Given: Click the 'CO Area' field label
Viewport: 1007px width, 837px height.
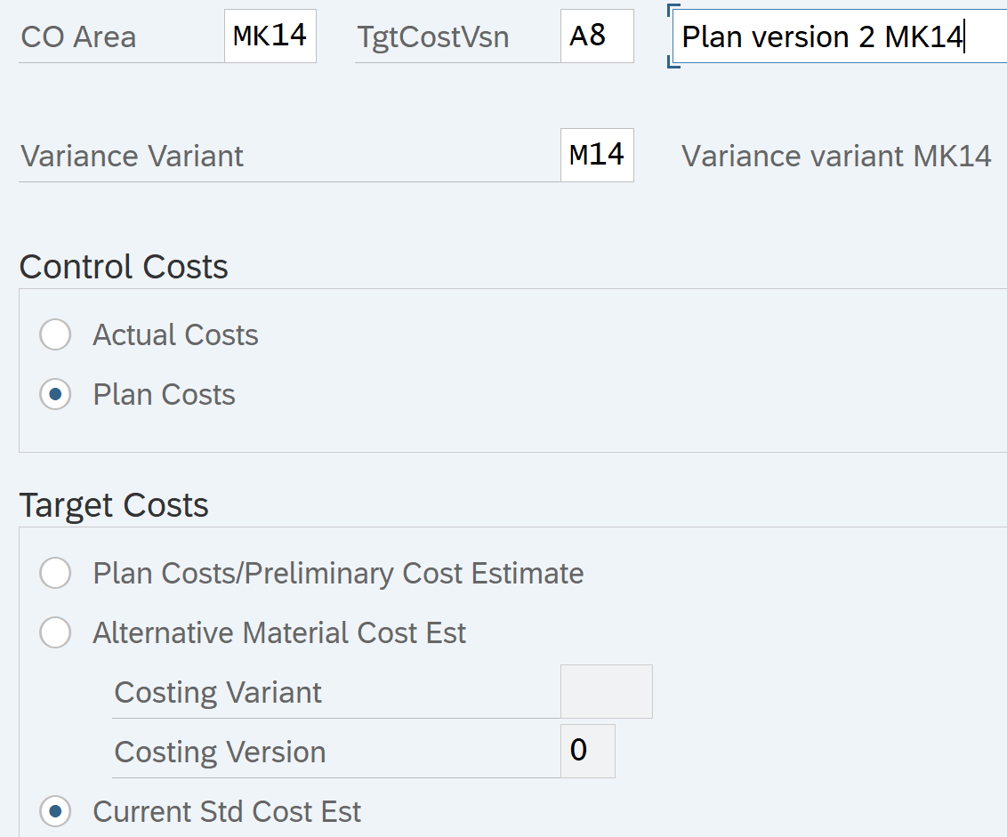Looking at the screenshot, I should (78, 37).
